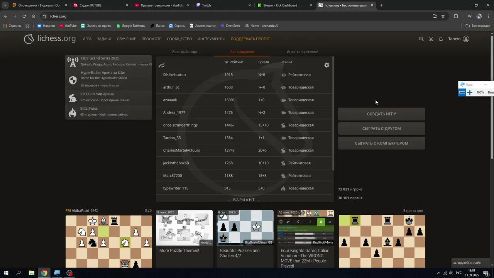Join Dislikebutton's 1915 rated seek

(244, 75)
